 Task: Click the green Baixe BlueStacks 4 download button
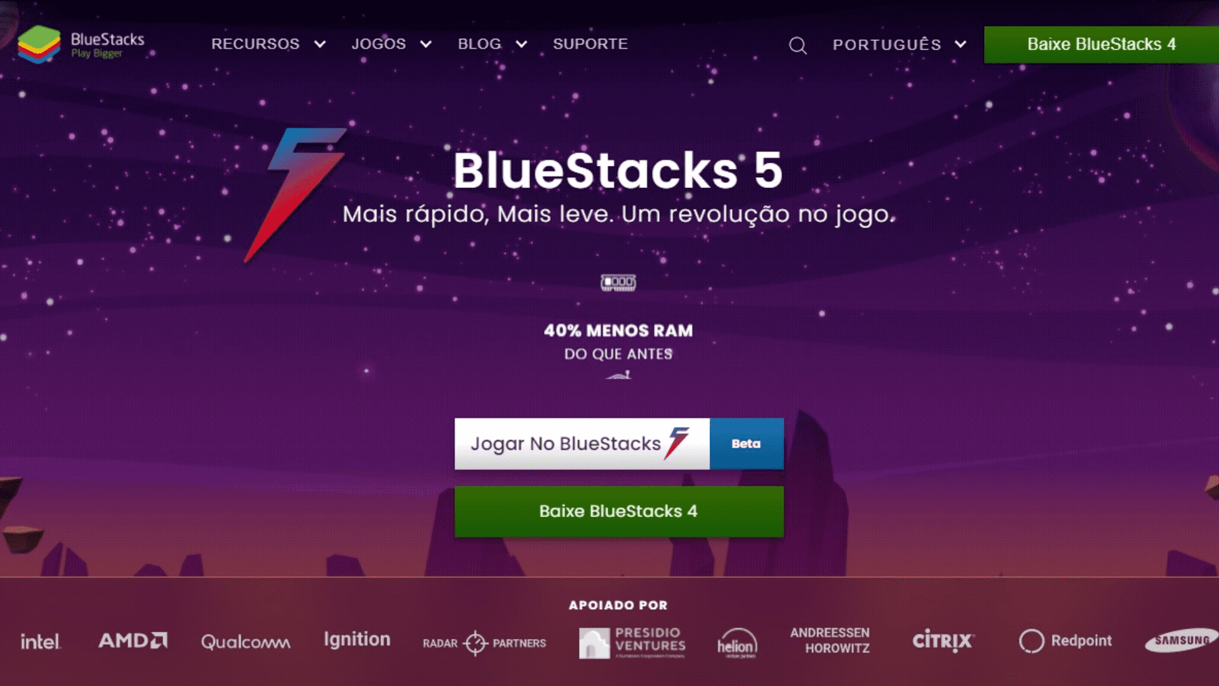pyautogui.click(x=619, y=511)
